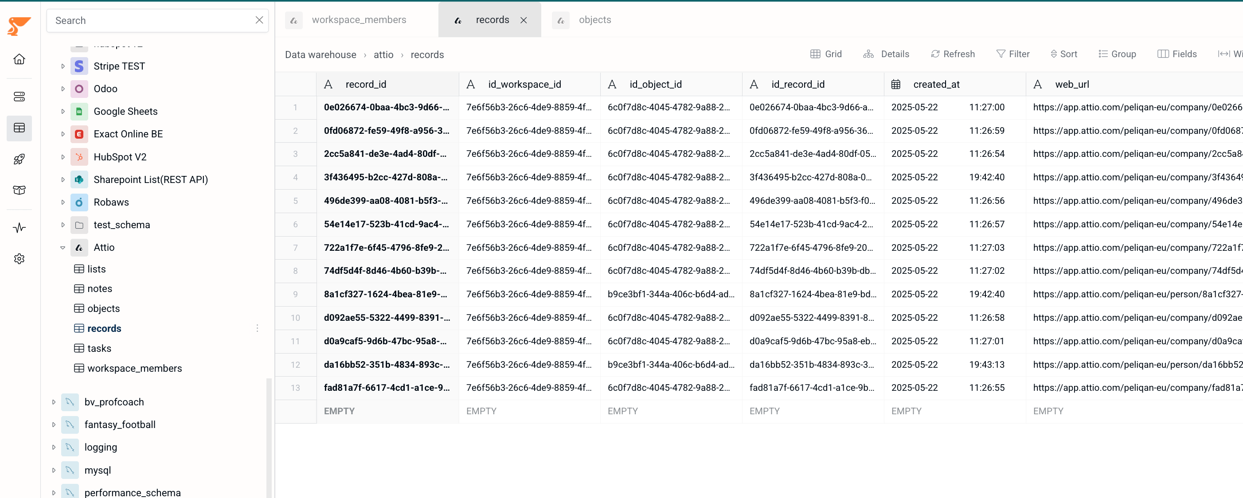Viewport: 1243px width, 498px height.
Task: Close the records tab
Action: tap(524, 20)
